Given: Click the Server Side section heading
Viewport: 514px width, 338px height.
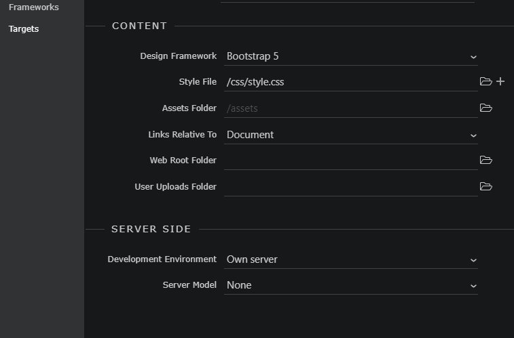Looking at the screenshot, I should pyautogui.click(x=151, y=229).
